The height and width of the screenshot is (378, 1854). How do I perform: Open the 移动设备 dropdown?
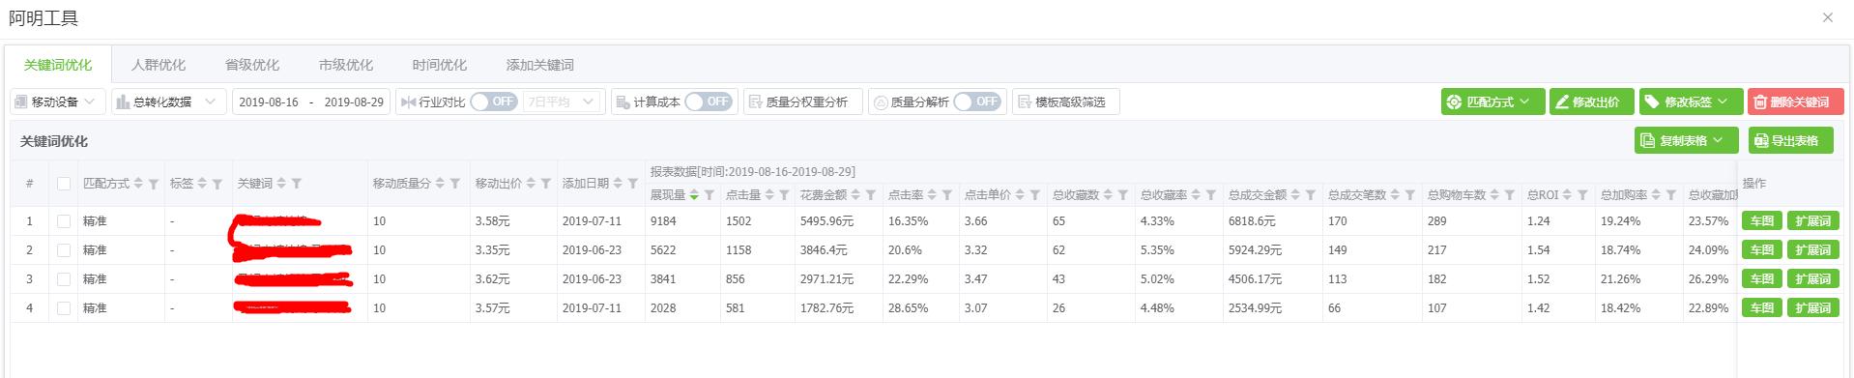pyautogui.click(x=58, y=102)
